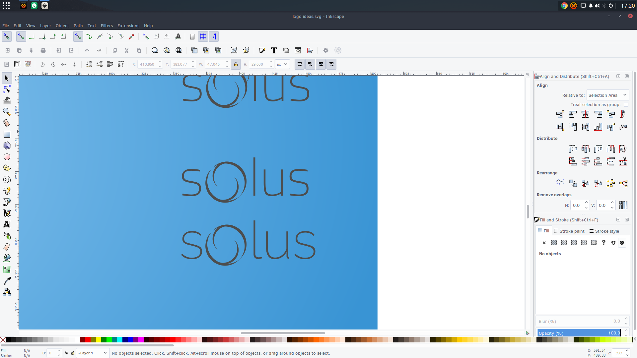The width and height of the screenshot is (637, 358).
Task: Toggle the width-height lock ratio button
Action: [236, 64]
